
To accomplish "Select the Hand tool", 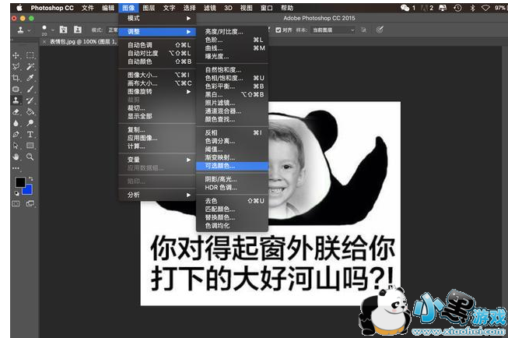I will click(x=16, y=156).
